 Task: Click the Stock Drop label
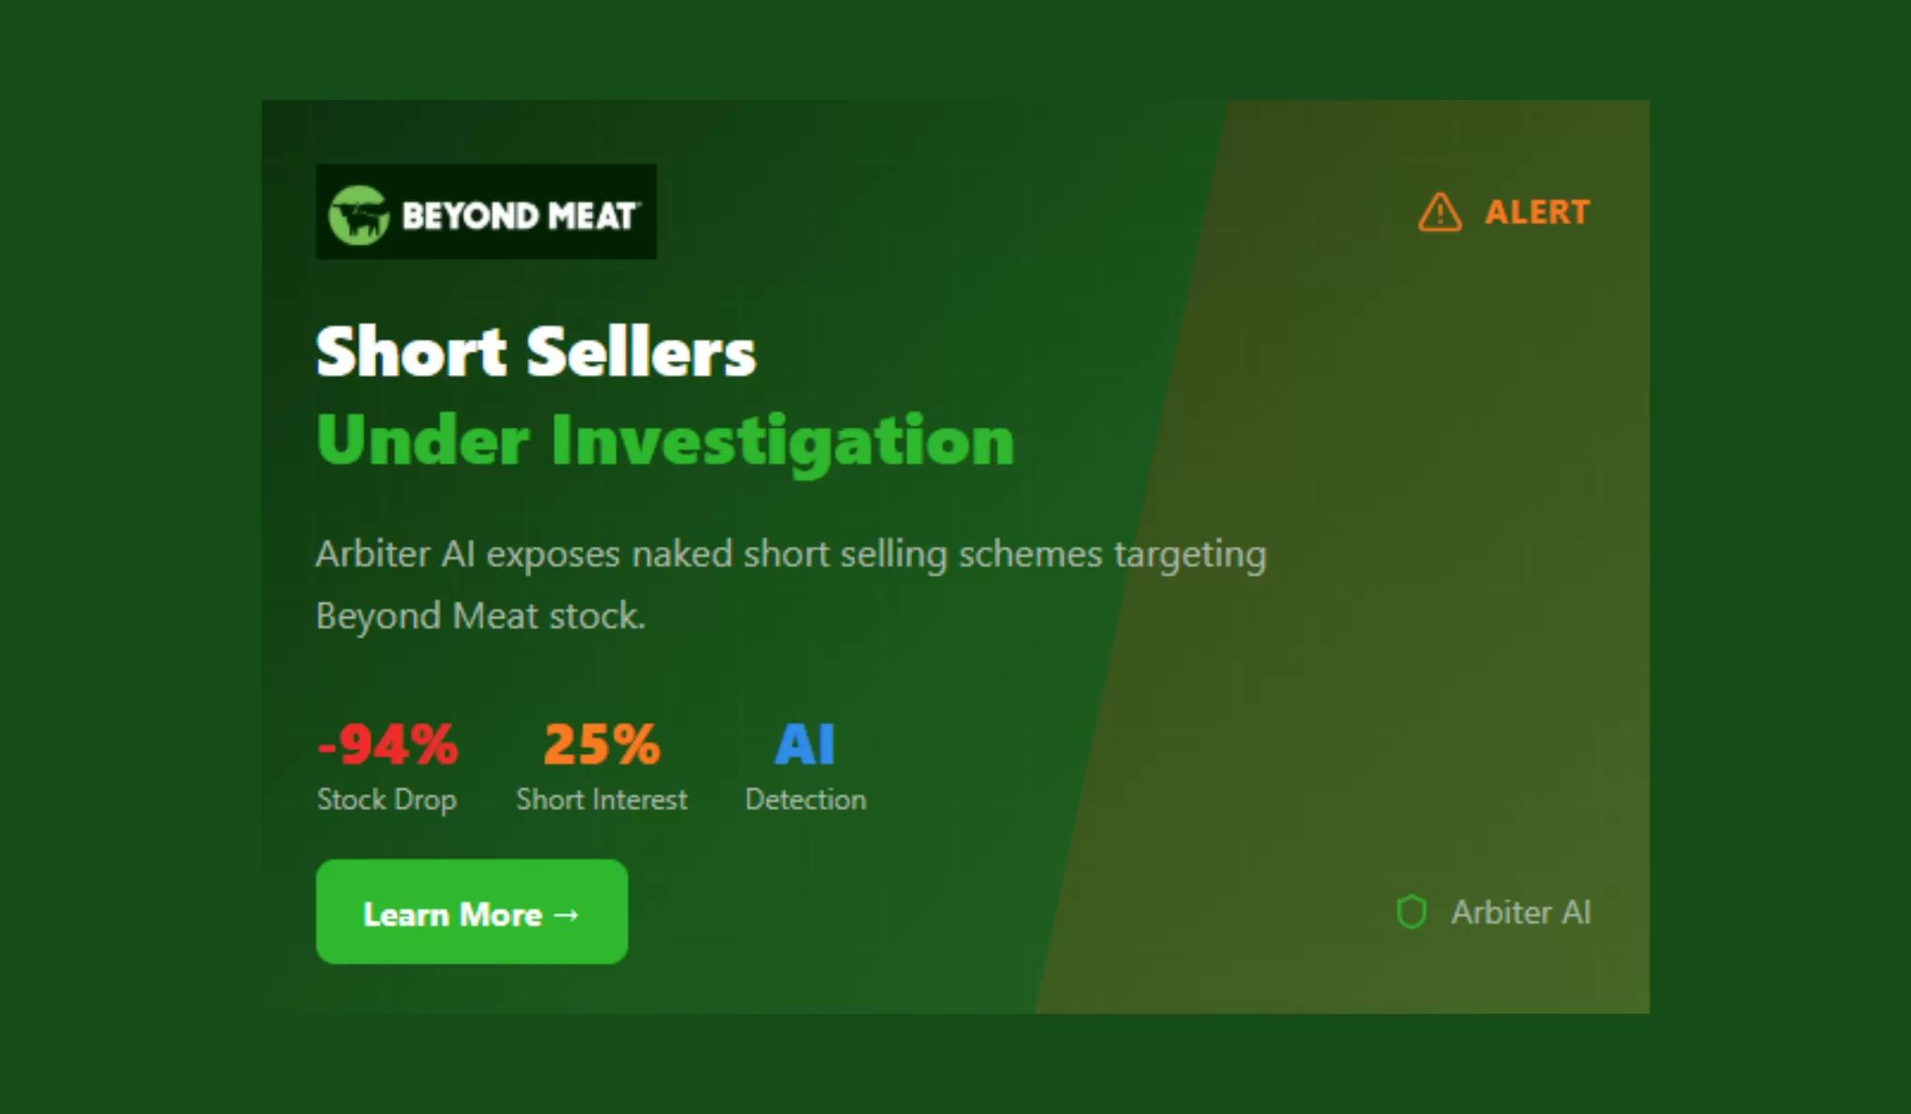386,800
